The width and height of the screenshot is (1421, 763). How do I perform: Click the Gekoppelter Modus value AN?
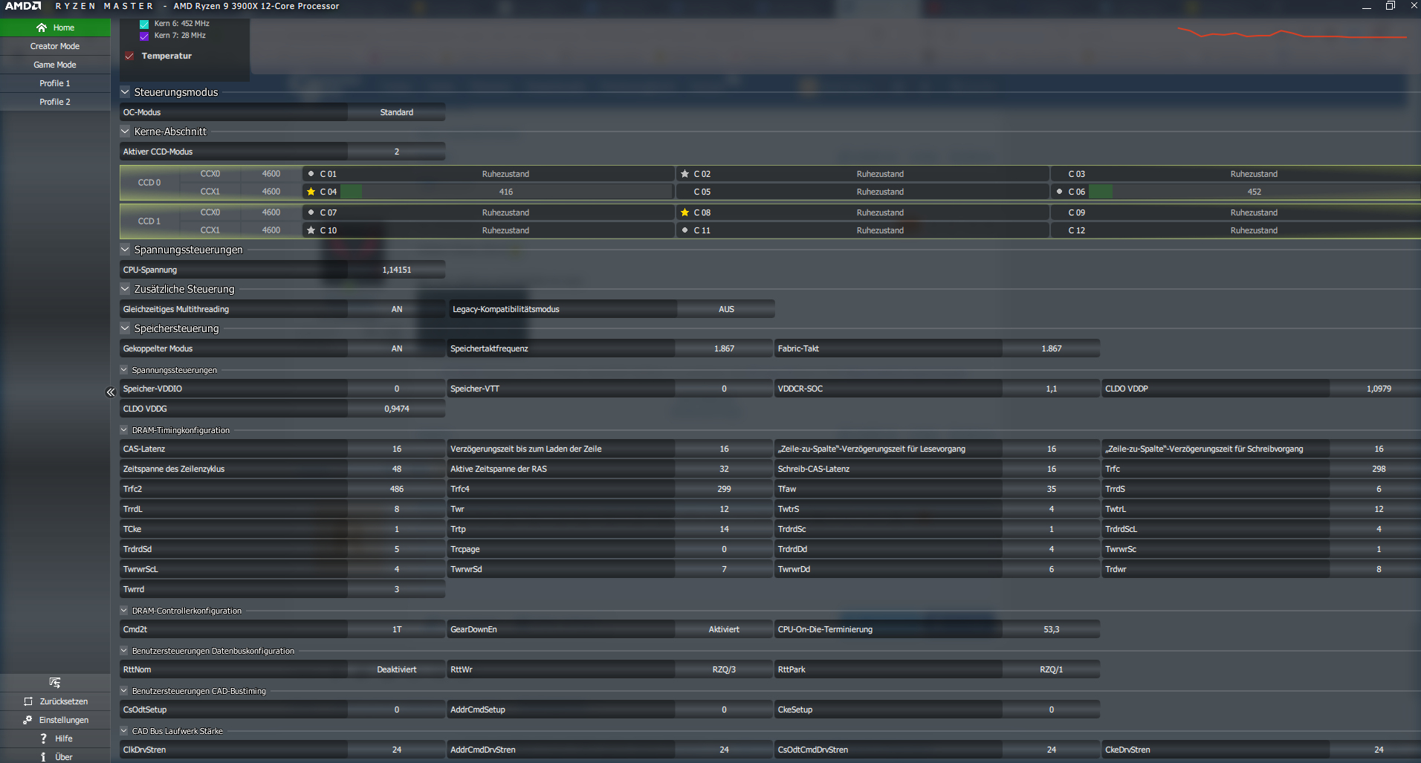click(397, 348)
